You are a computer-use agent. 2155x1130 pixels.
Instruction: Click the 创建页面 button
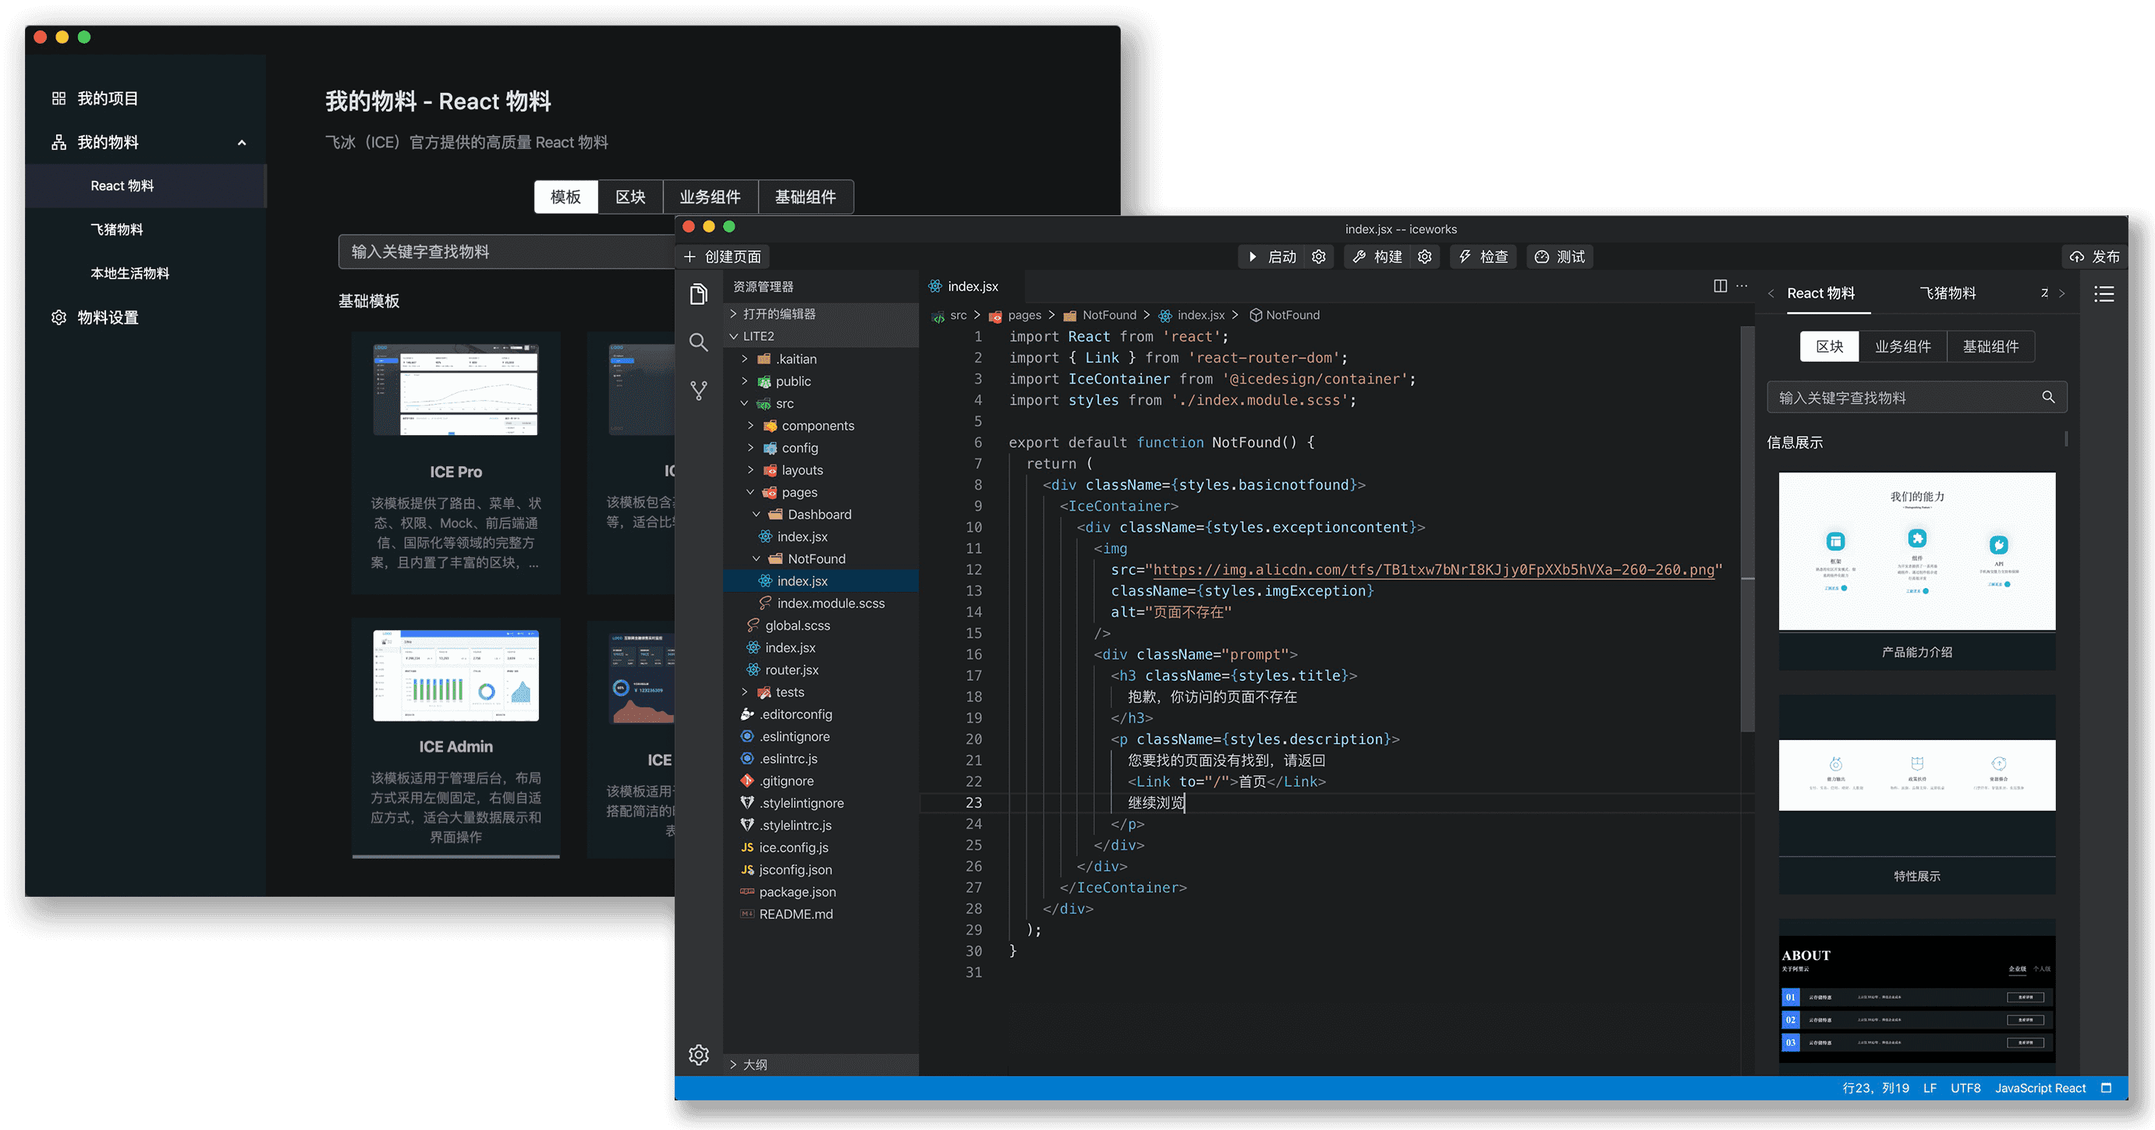725,257
